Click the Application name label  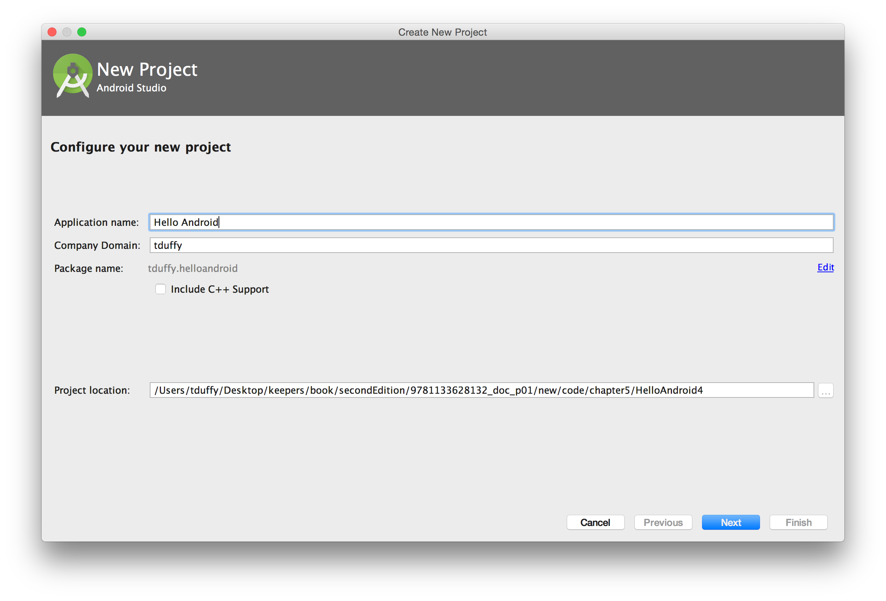[x=97, y=222]
